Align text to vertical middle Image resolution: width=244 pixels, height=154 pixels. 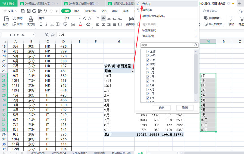(x=103, y=18)
